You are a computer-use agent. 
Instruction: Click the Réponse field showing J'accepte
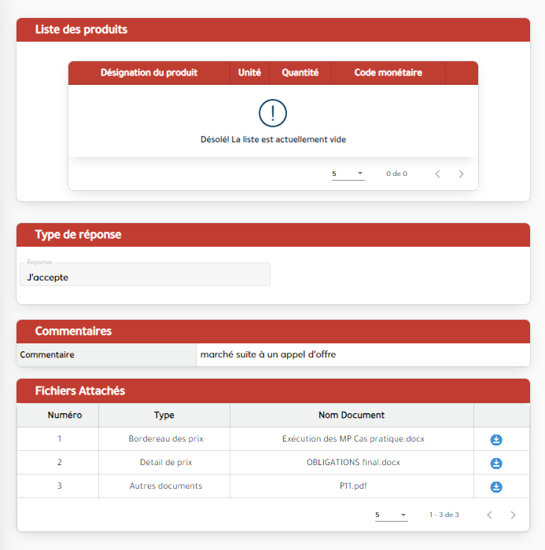pyautogui.click(x=145, y=276)
